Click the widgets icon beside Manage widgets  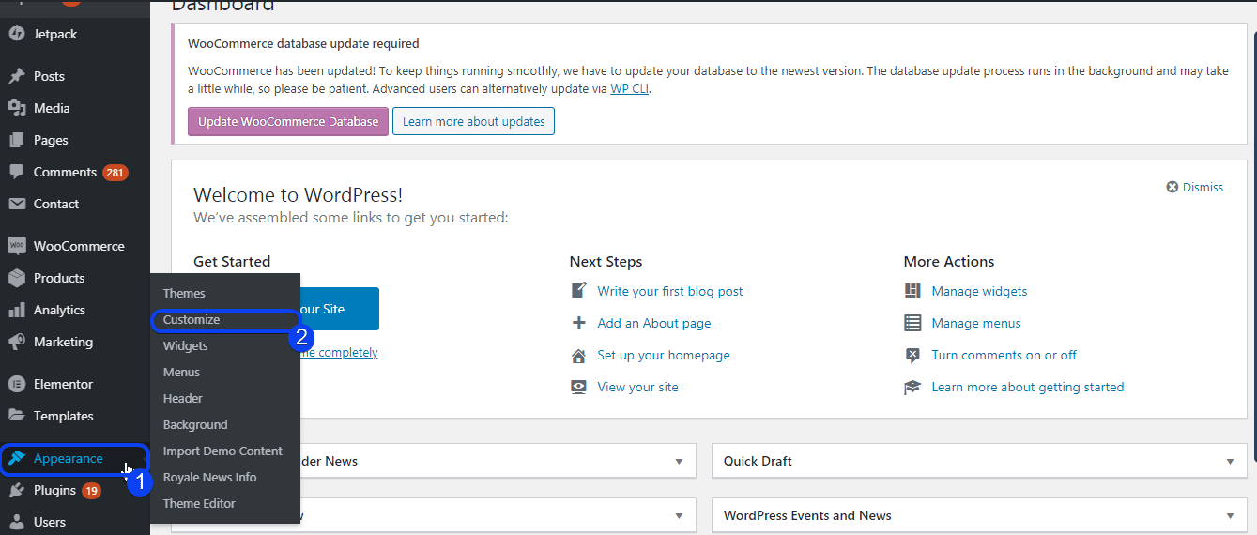coord(912,291)
